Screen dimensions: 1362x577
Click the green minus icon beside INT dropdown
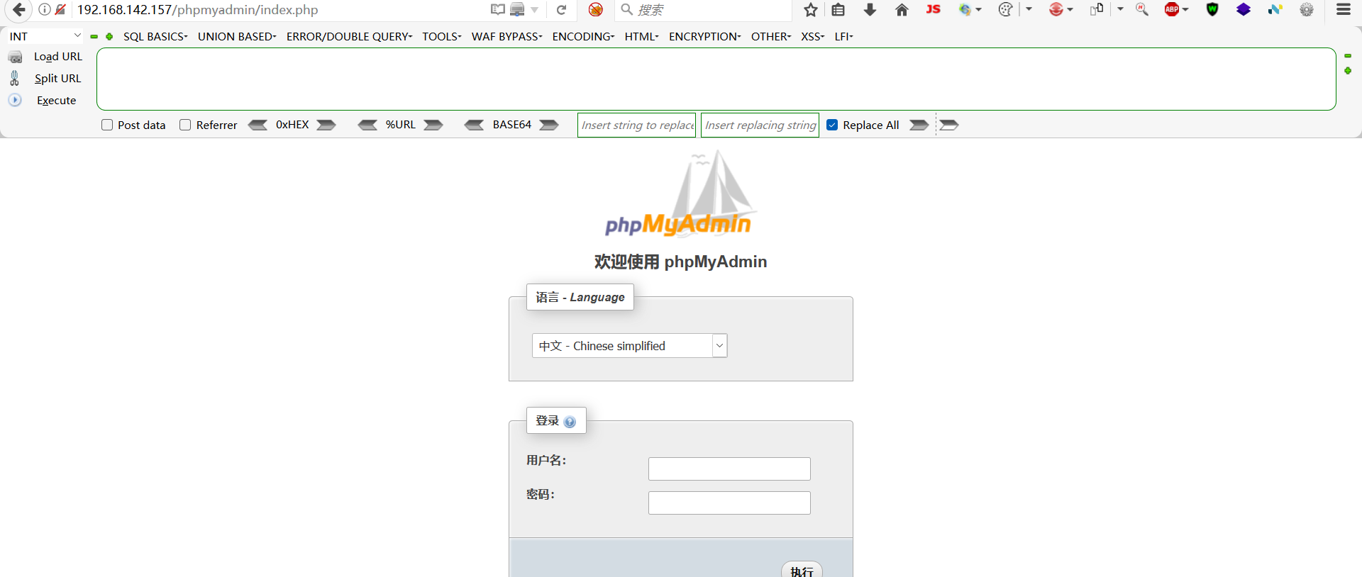pyautogui.click(x=94, y=36)
